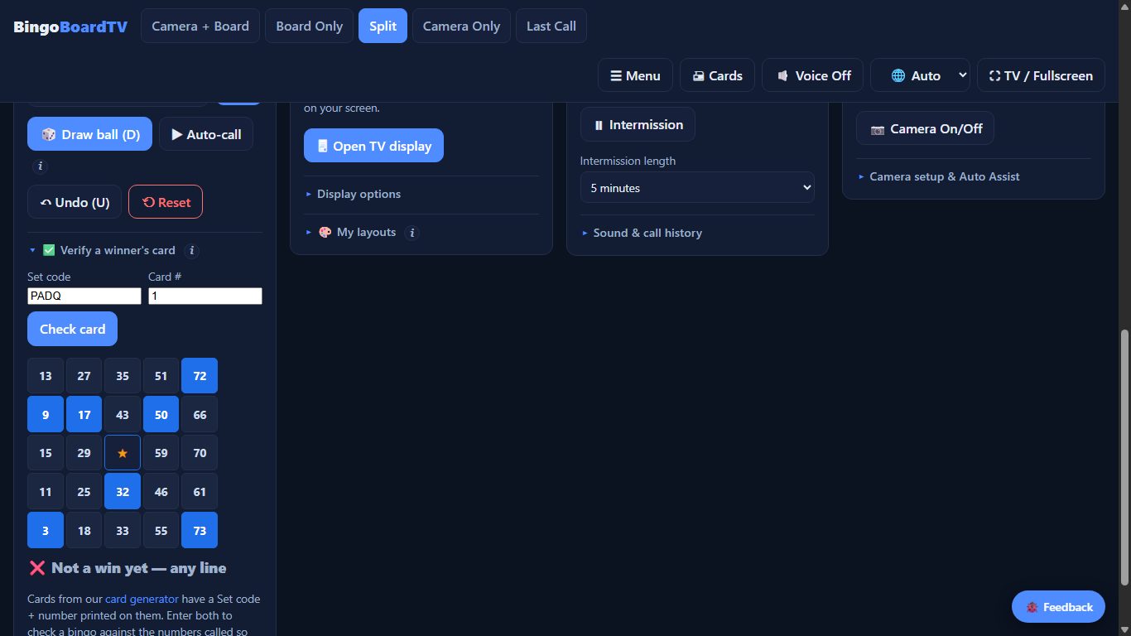Expand Display options
The height and width of the screenshot is (636, 1131).
point(353,194)
